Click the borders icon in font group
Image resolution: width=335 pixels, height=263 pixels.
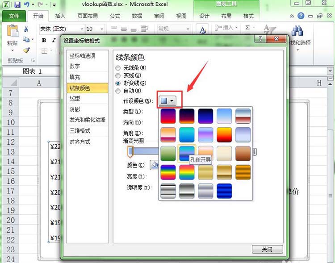click(44, 50)
